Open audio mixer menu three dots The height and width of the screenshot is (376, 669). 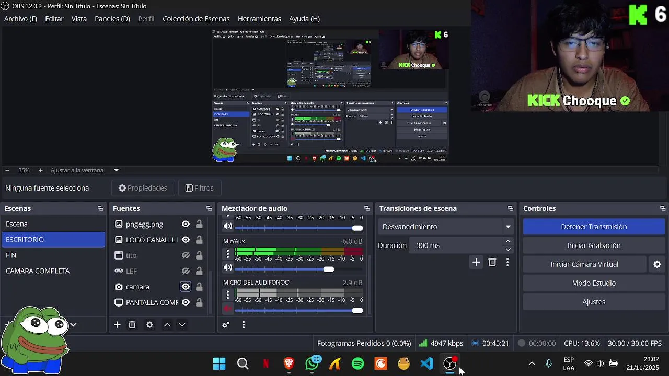[244, 325]
